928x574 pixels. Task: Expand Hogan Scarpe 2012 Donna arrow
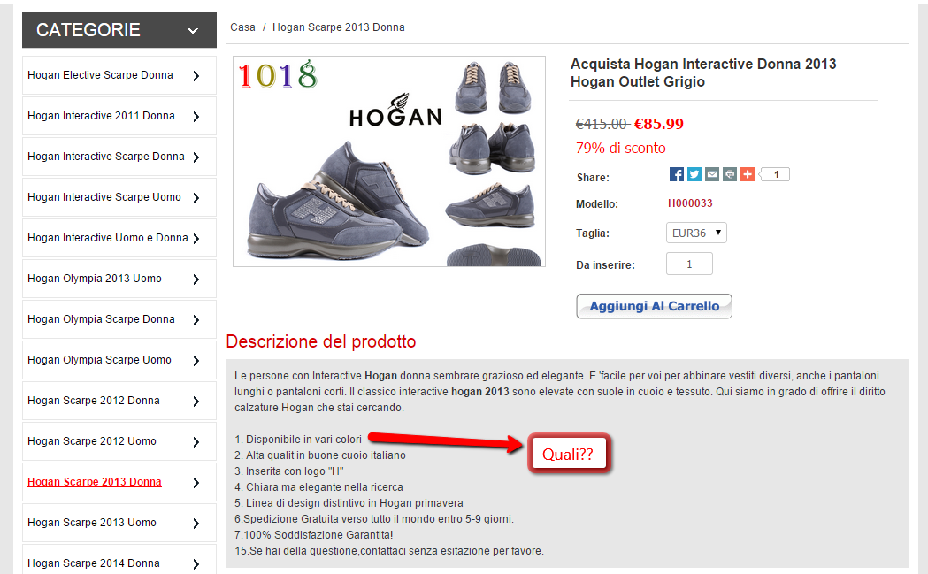[196, 402]
